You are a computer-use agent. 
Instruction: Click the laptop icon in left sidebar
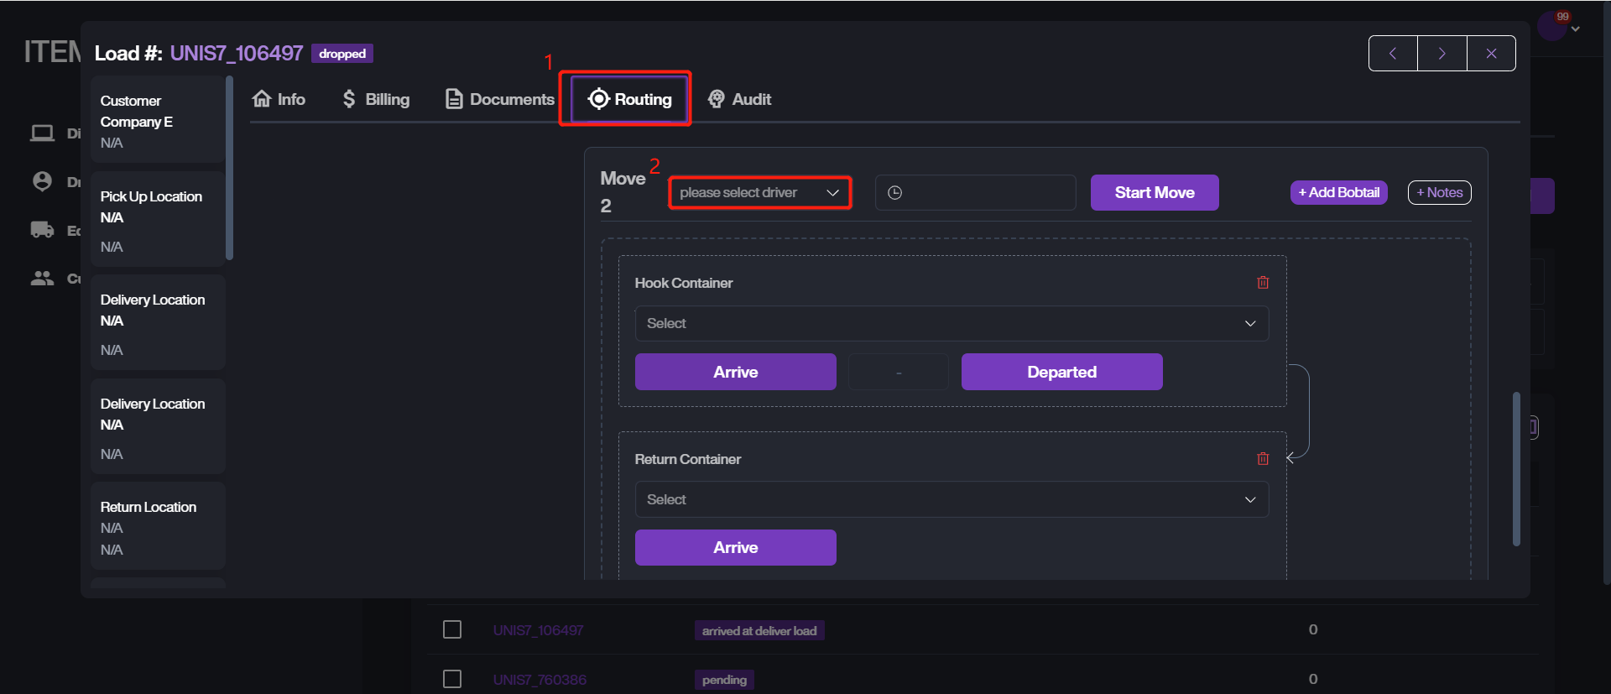42,133
